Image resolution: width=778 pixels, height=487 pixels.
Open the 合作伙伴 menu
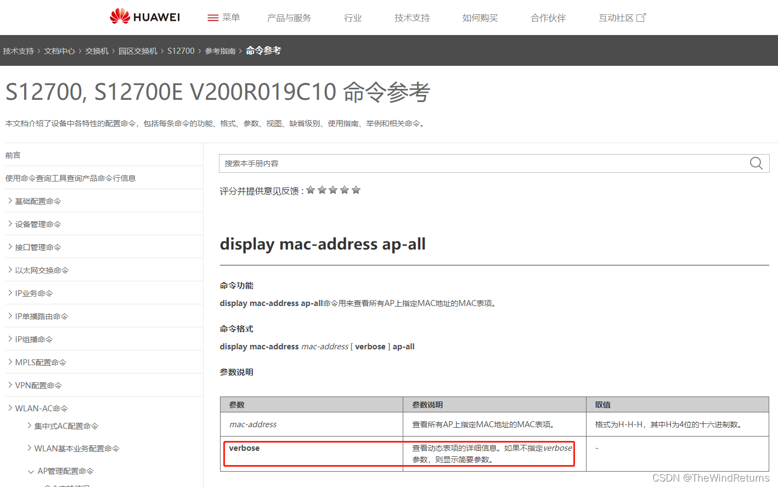(548, 18)
